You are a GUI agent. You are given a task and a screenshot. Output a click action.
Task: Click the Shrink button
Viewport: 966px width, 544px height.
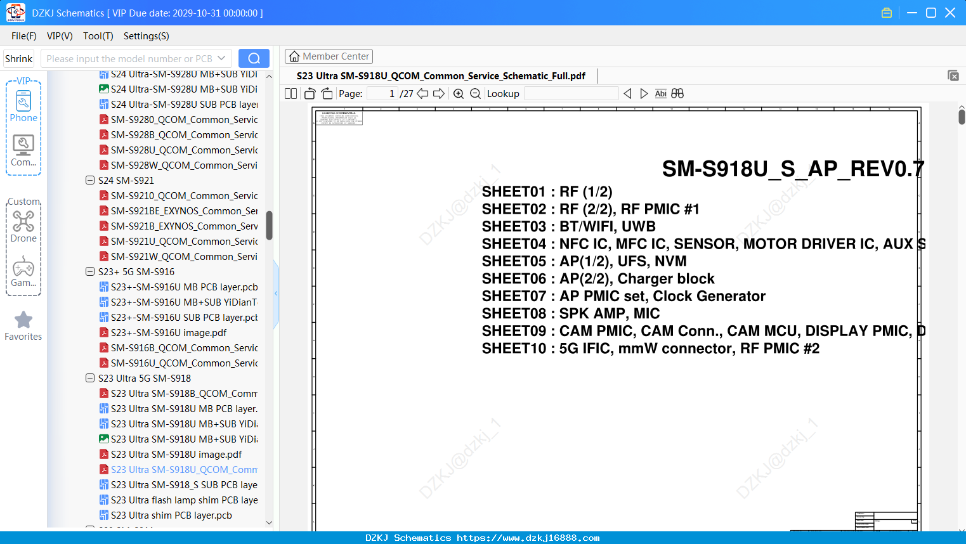coord(19,58)
